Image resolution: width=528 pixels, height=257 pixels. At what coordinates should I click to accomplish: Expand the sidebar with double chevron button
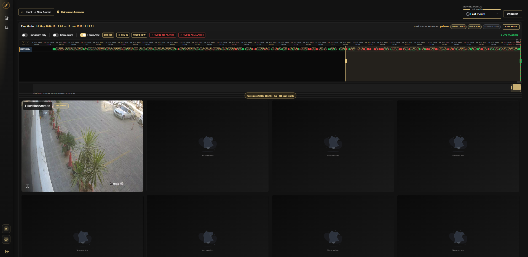pyautogui.click(x=6, y=229)
